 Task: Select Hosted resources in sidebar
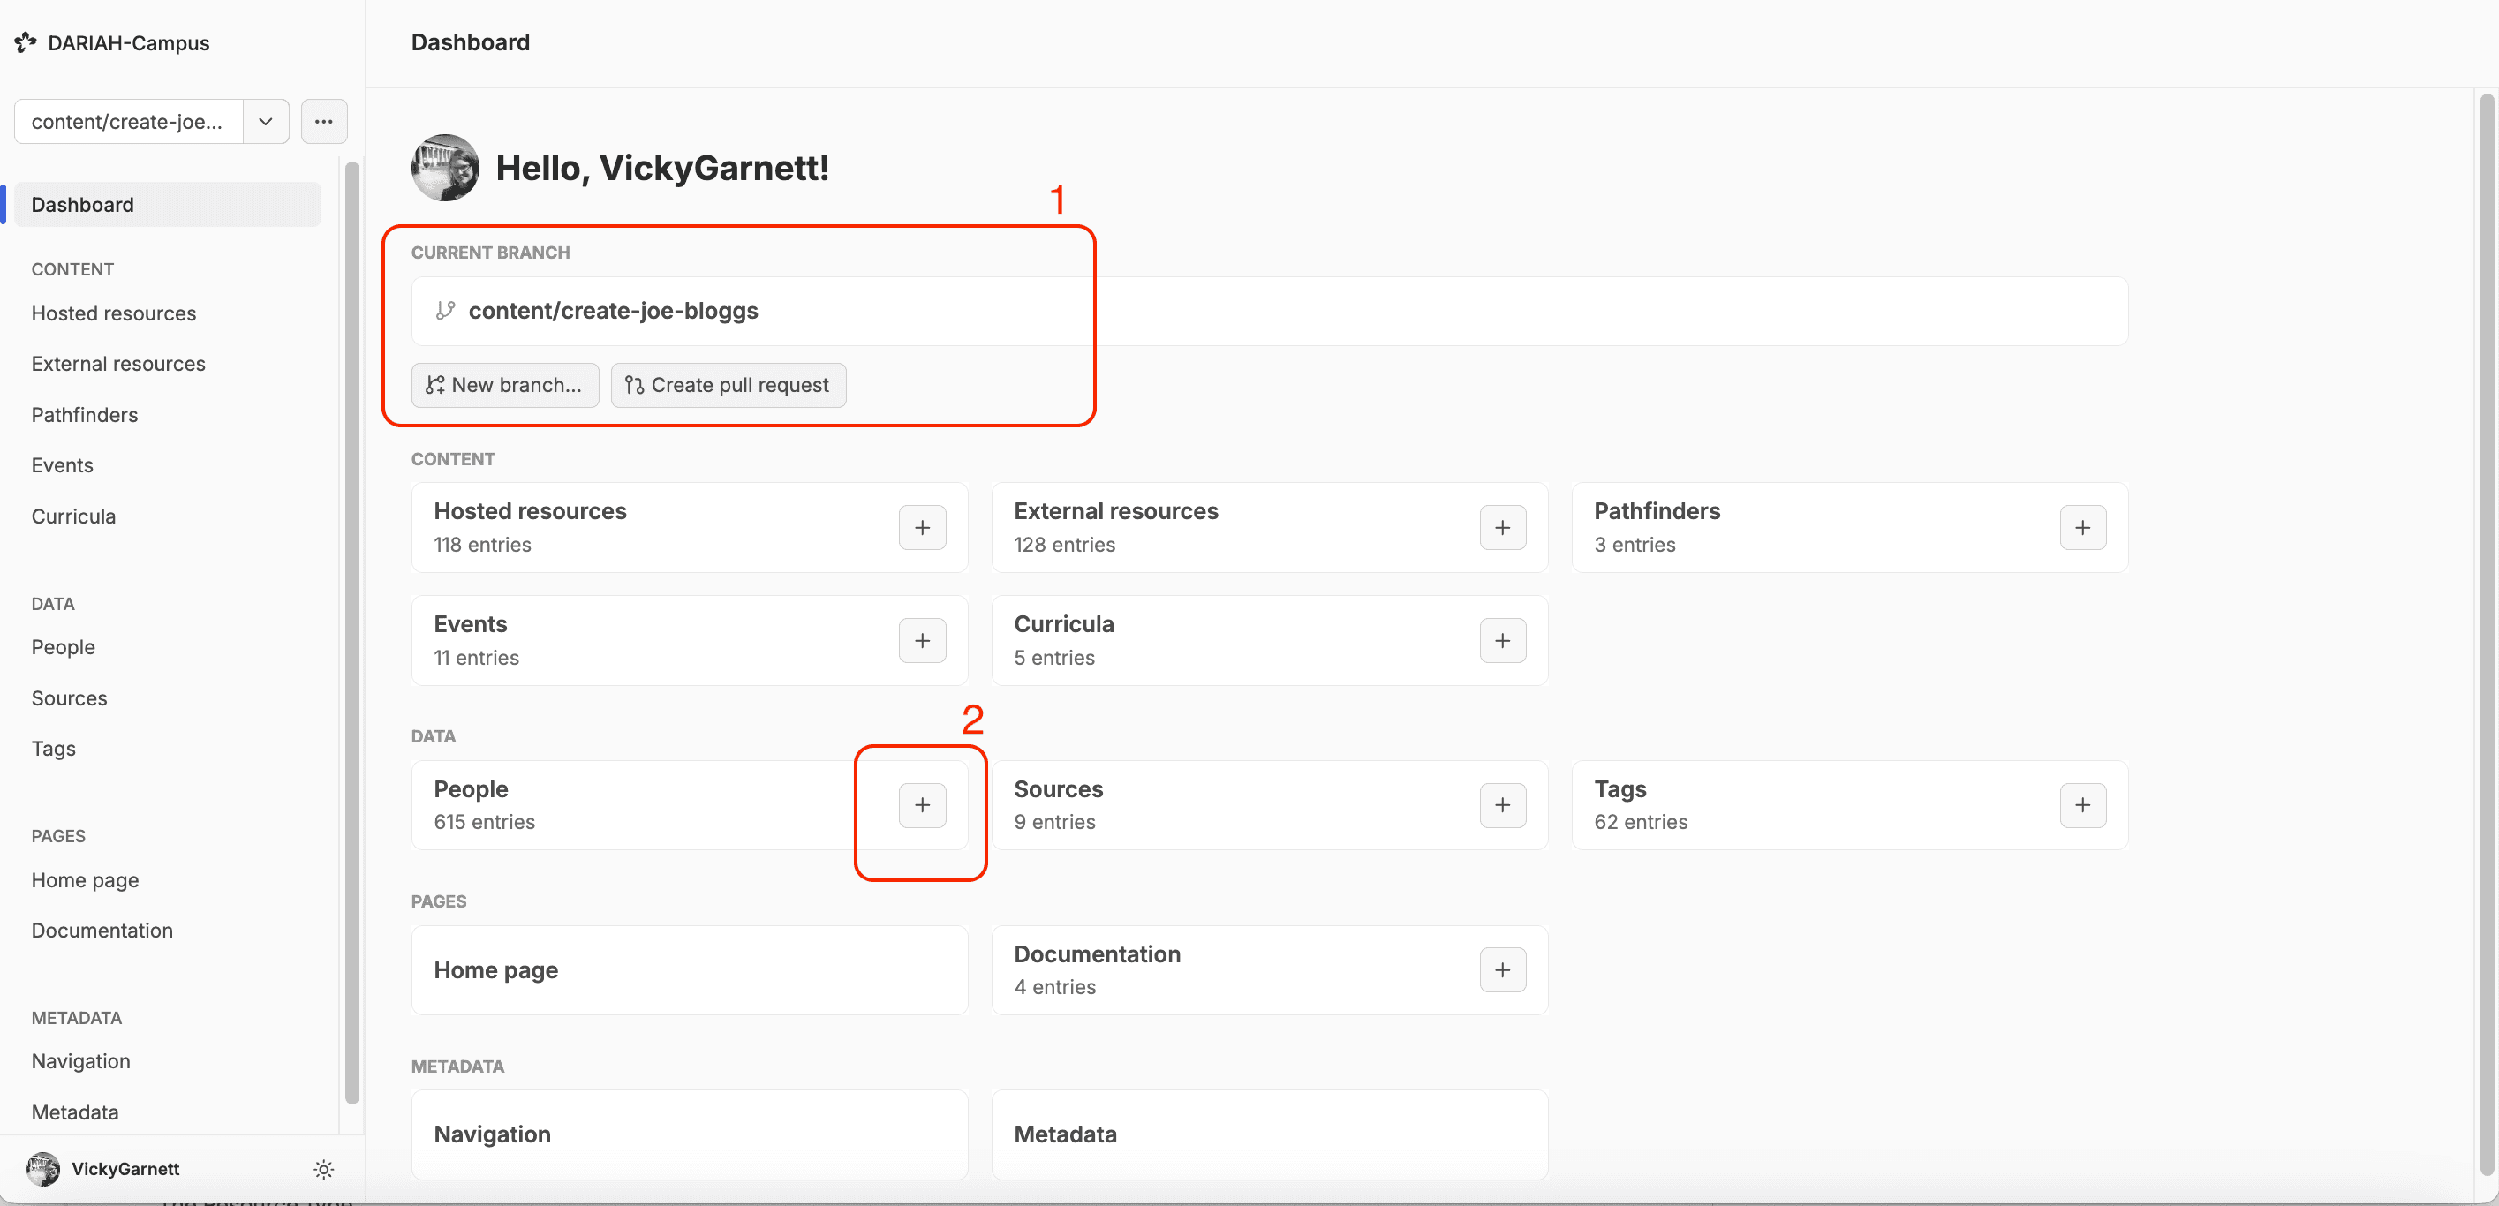tap(114, 313)
